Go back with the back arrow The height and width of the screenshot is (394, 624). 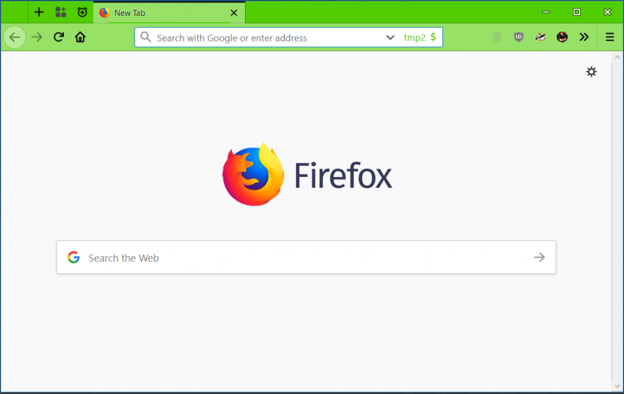pos(15,37)
